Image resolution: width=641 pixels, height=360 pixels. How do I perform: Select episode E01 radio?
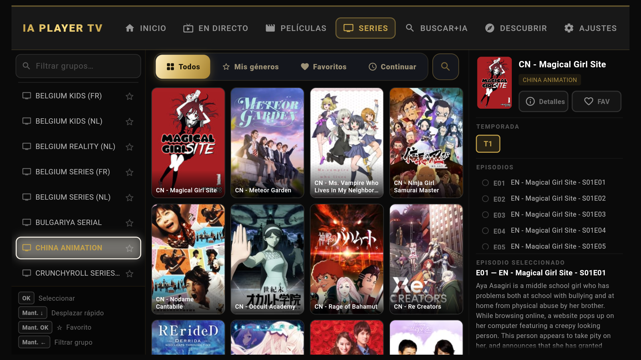[485, 183]
